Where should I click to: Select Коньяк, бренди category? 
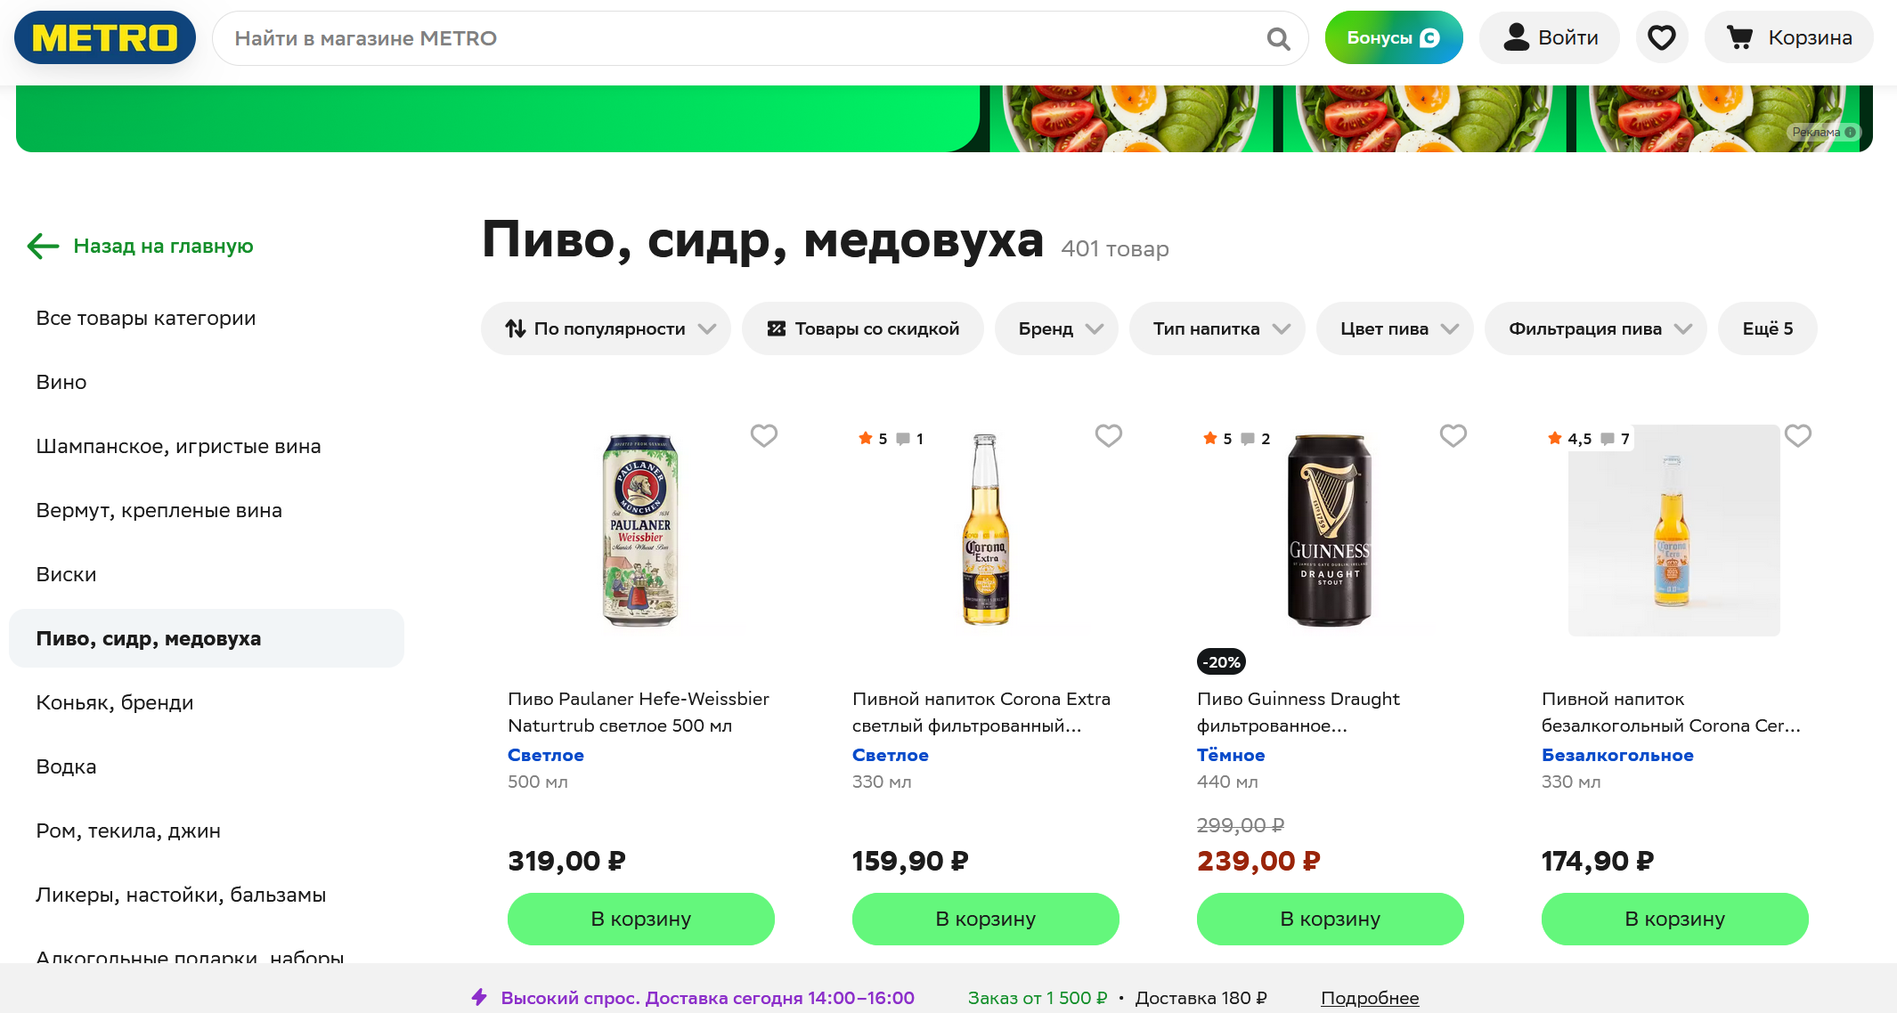[115, 702]
